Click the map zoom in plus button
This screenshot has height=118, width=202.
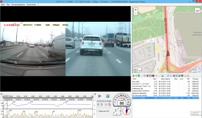pyautogui.click(x=136, y=10)
